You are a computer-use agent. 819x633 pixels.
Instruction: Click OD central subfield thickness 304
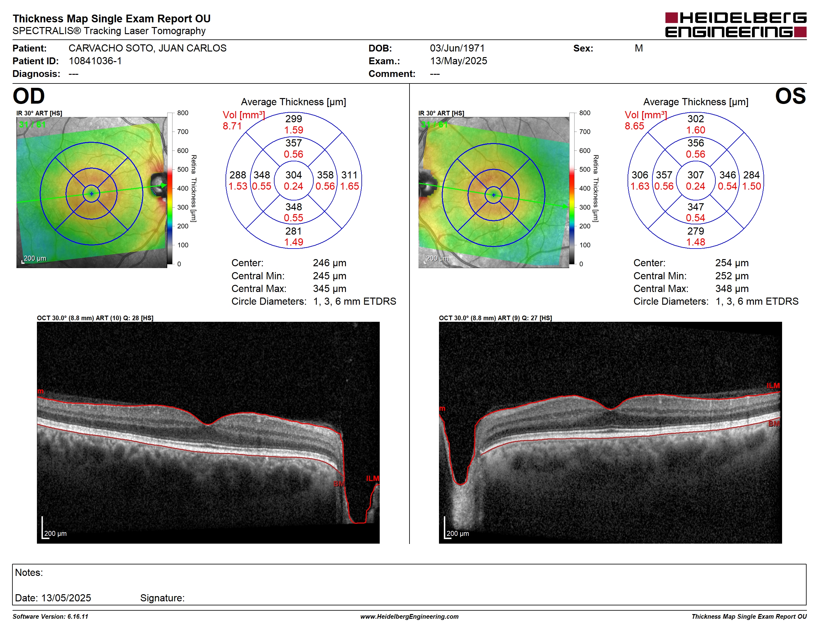pos(293,175)
